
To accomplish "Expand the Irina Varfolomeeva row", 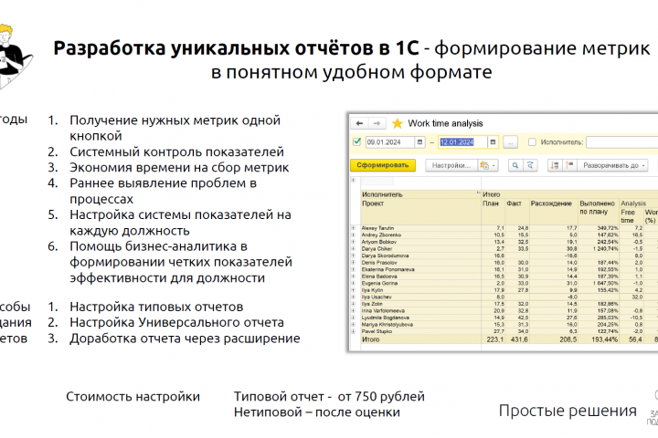I will click(x=353, y=310).
